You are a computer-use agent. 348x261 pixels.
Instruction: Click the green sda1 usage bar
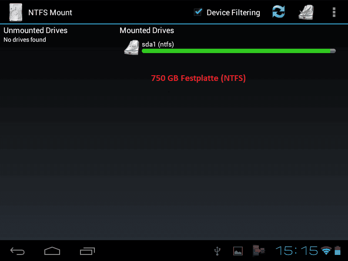[238, 51]
